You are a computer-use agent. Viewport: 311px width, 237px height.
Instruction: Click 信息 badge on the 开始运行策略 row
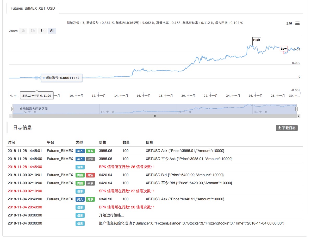coord(80,215)
